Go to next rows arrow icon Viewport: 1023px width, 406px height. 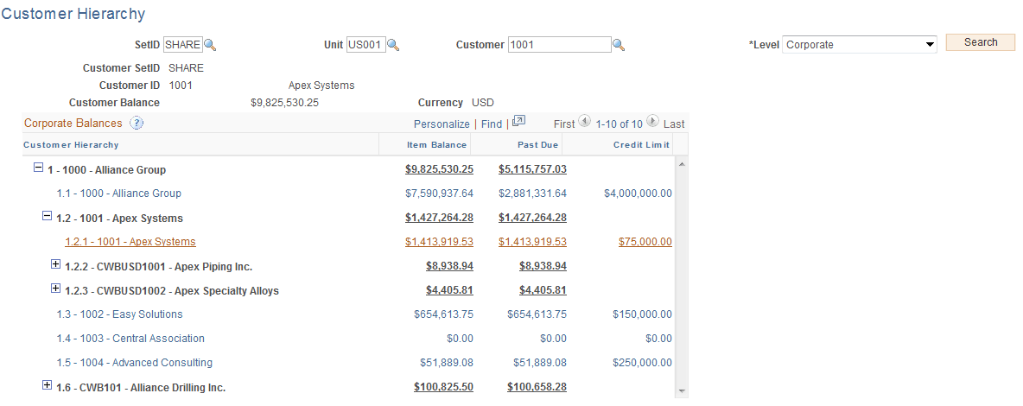pyautogui.click(x=652, y=123)
